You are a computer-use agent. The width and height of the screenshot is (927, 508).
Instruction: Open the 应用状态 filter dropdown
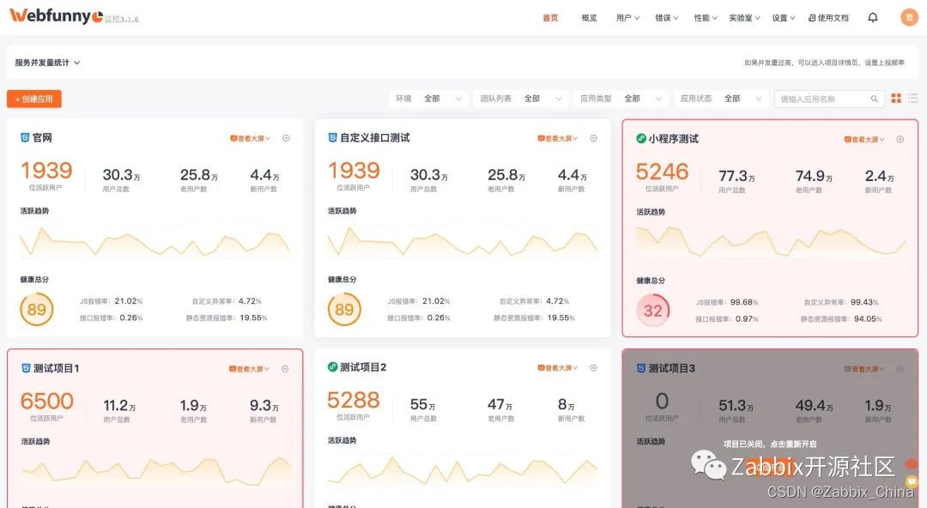(721, 99)
